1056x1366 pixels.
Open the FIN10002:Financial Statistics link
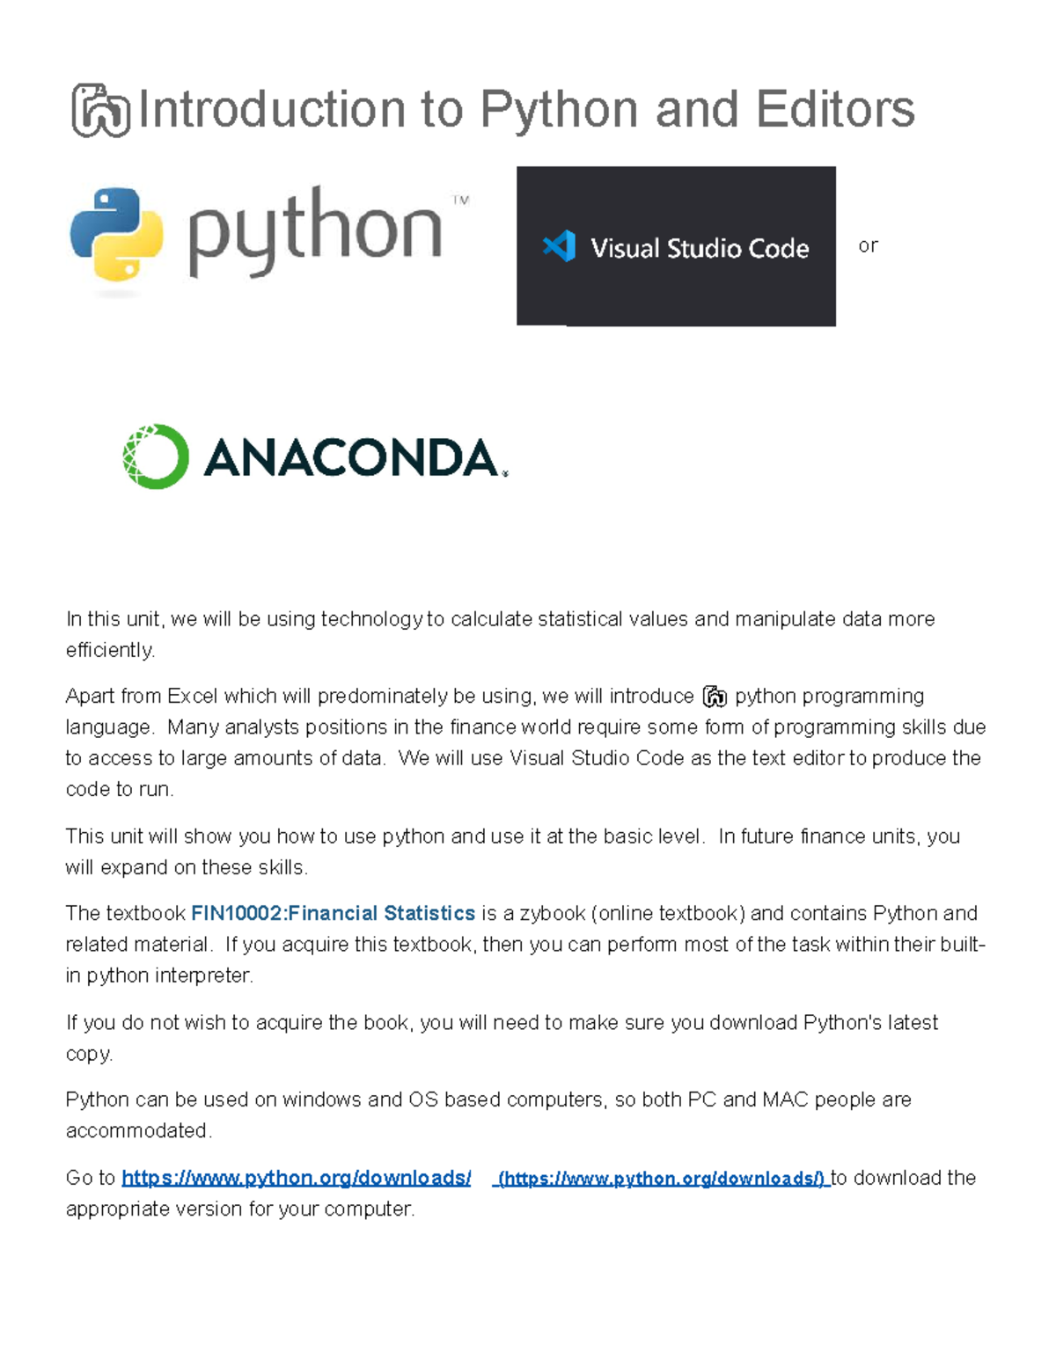click(x=333, y=913)
